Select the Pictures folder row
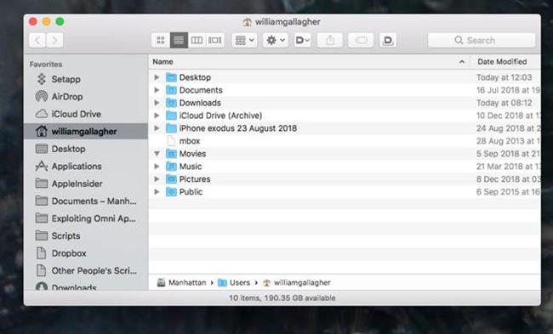 coord(345,179)
